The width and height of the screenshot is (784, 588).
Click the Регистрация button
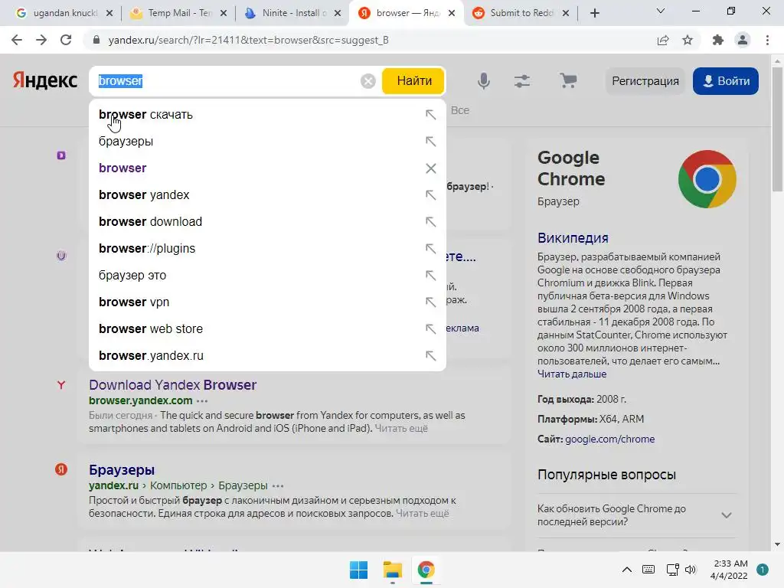click(645, 81)
